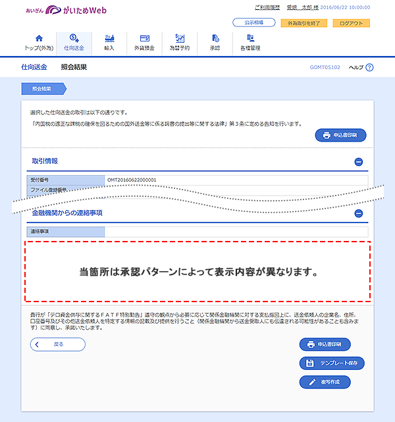Click the 外為取引を終了 button
This screenshot has height=422, width=395.
coord(304,23)
